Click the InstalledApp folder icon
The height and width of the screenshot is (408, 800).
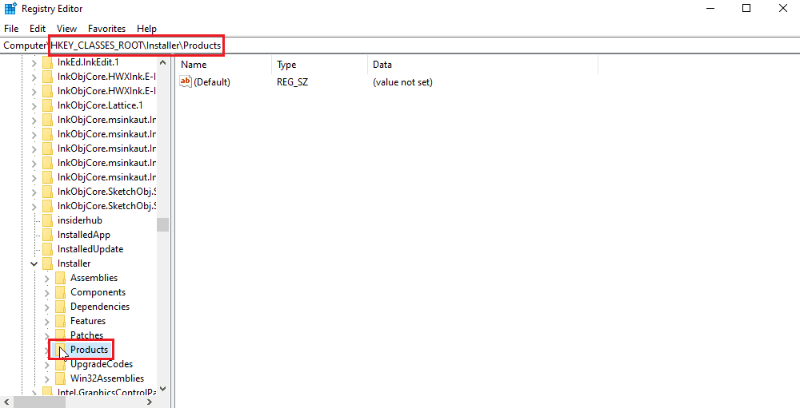47,235
